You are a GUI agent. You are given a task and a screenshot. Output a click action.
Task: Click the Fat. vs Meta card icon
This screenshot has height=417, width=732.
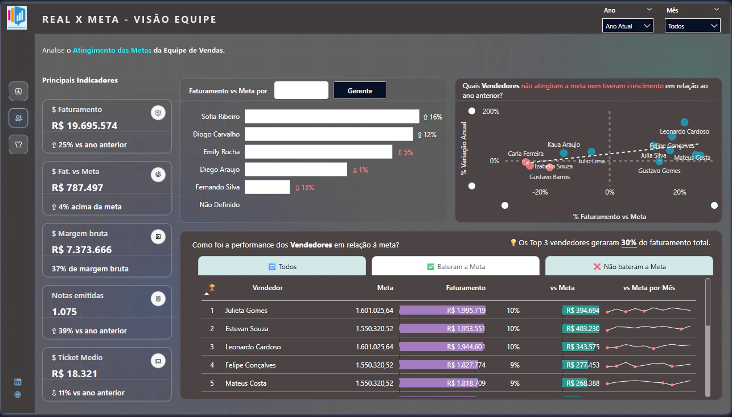[158, 175]
